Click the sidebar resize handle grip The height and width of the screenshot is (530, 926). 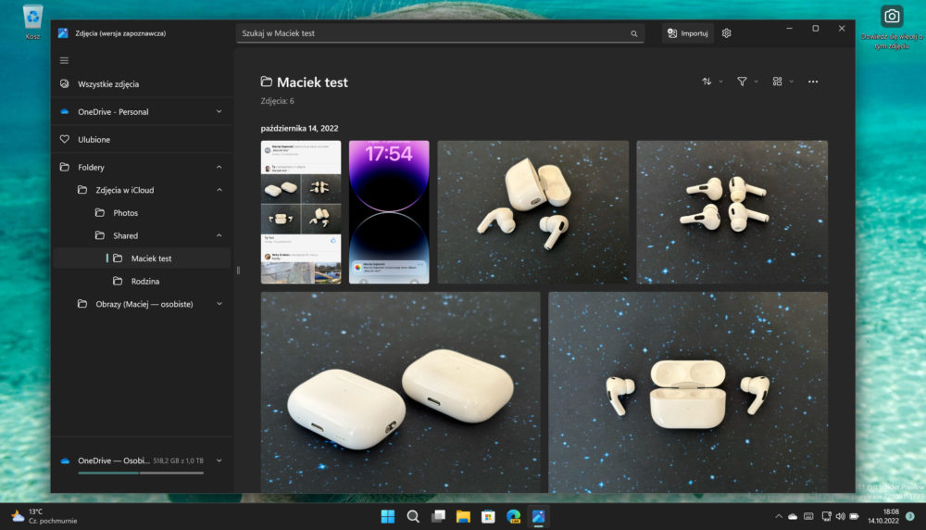point(238,270)
